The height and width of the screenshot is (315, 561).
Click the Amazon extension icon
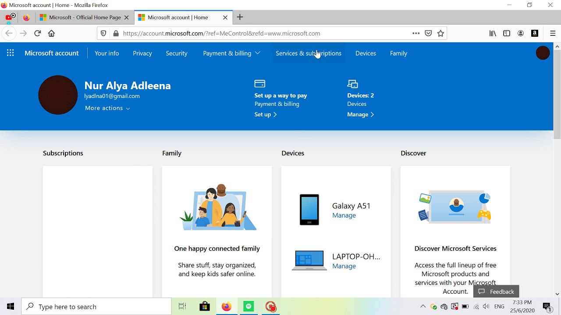[x=535, y=33]
